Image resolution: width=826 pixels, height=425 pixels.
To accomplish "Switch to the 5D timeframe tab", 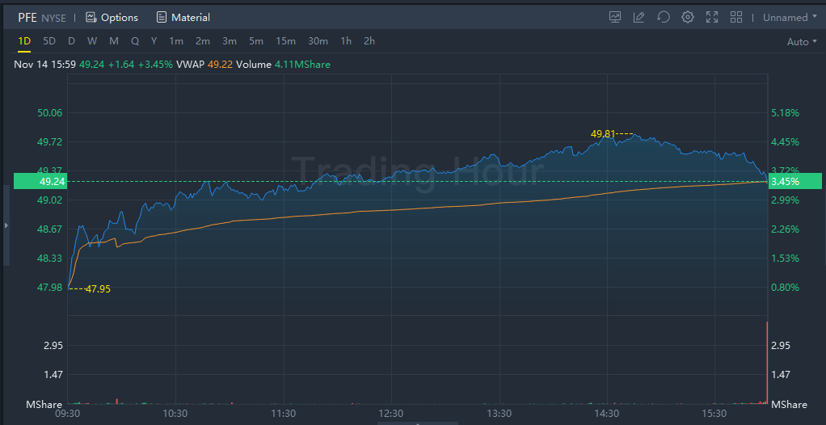I will [x=49, y=41].
